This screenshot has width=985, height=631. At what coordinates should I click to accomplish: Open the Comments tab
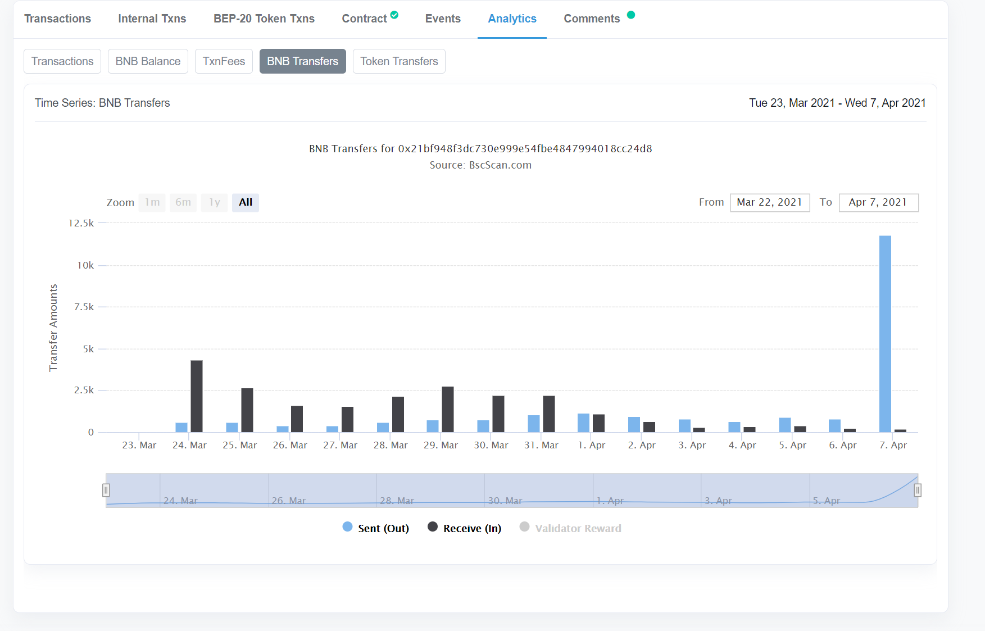592,19
